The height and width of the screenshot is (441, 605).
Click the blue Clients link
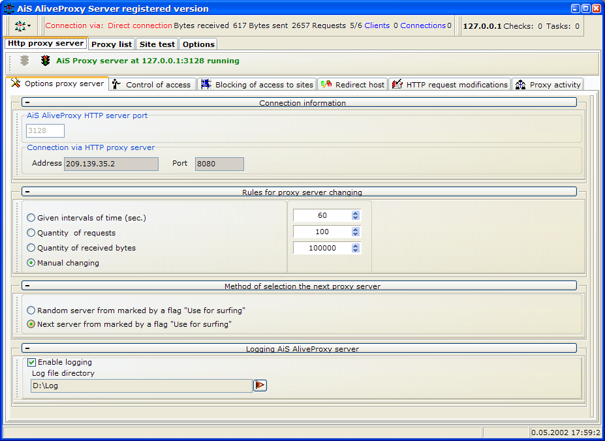377,25
